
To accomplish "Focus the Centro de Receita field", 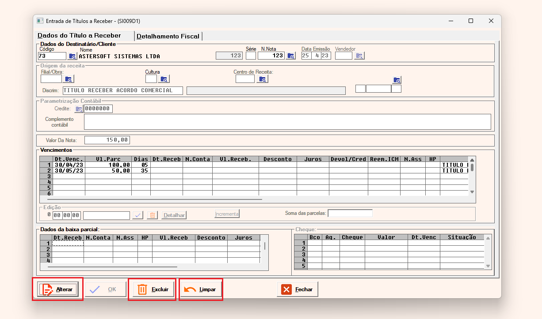I will 245,79.
